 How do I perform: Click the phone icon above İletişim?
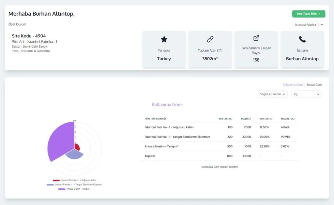(x=302, y=39)
